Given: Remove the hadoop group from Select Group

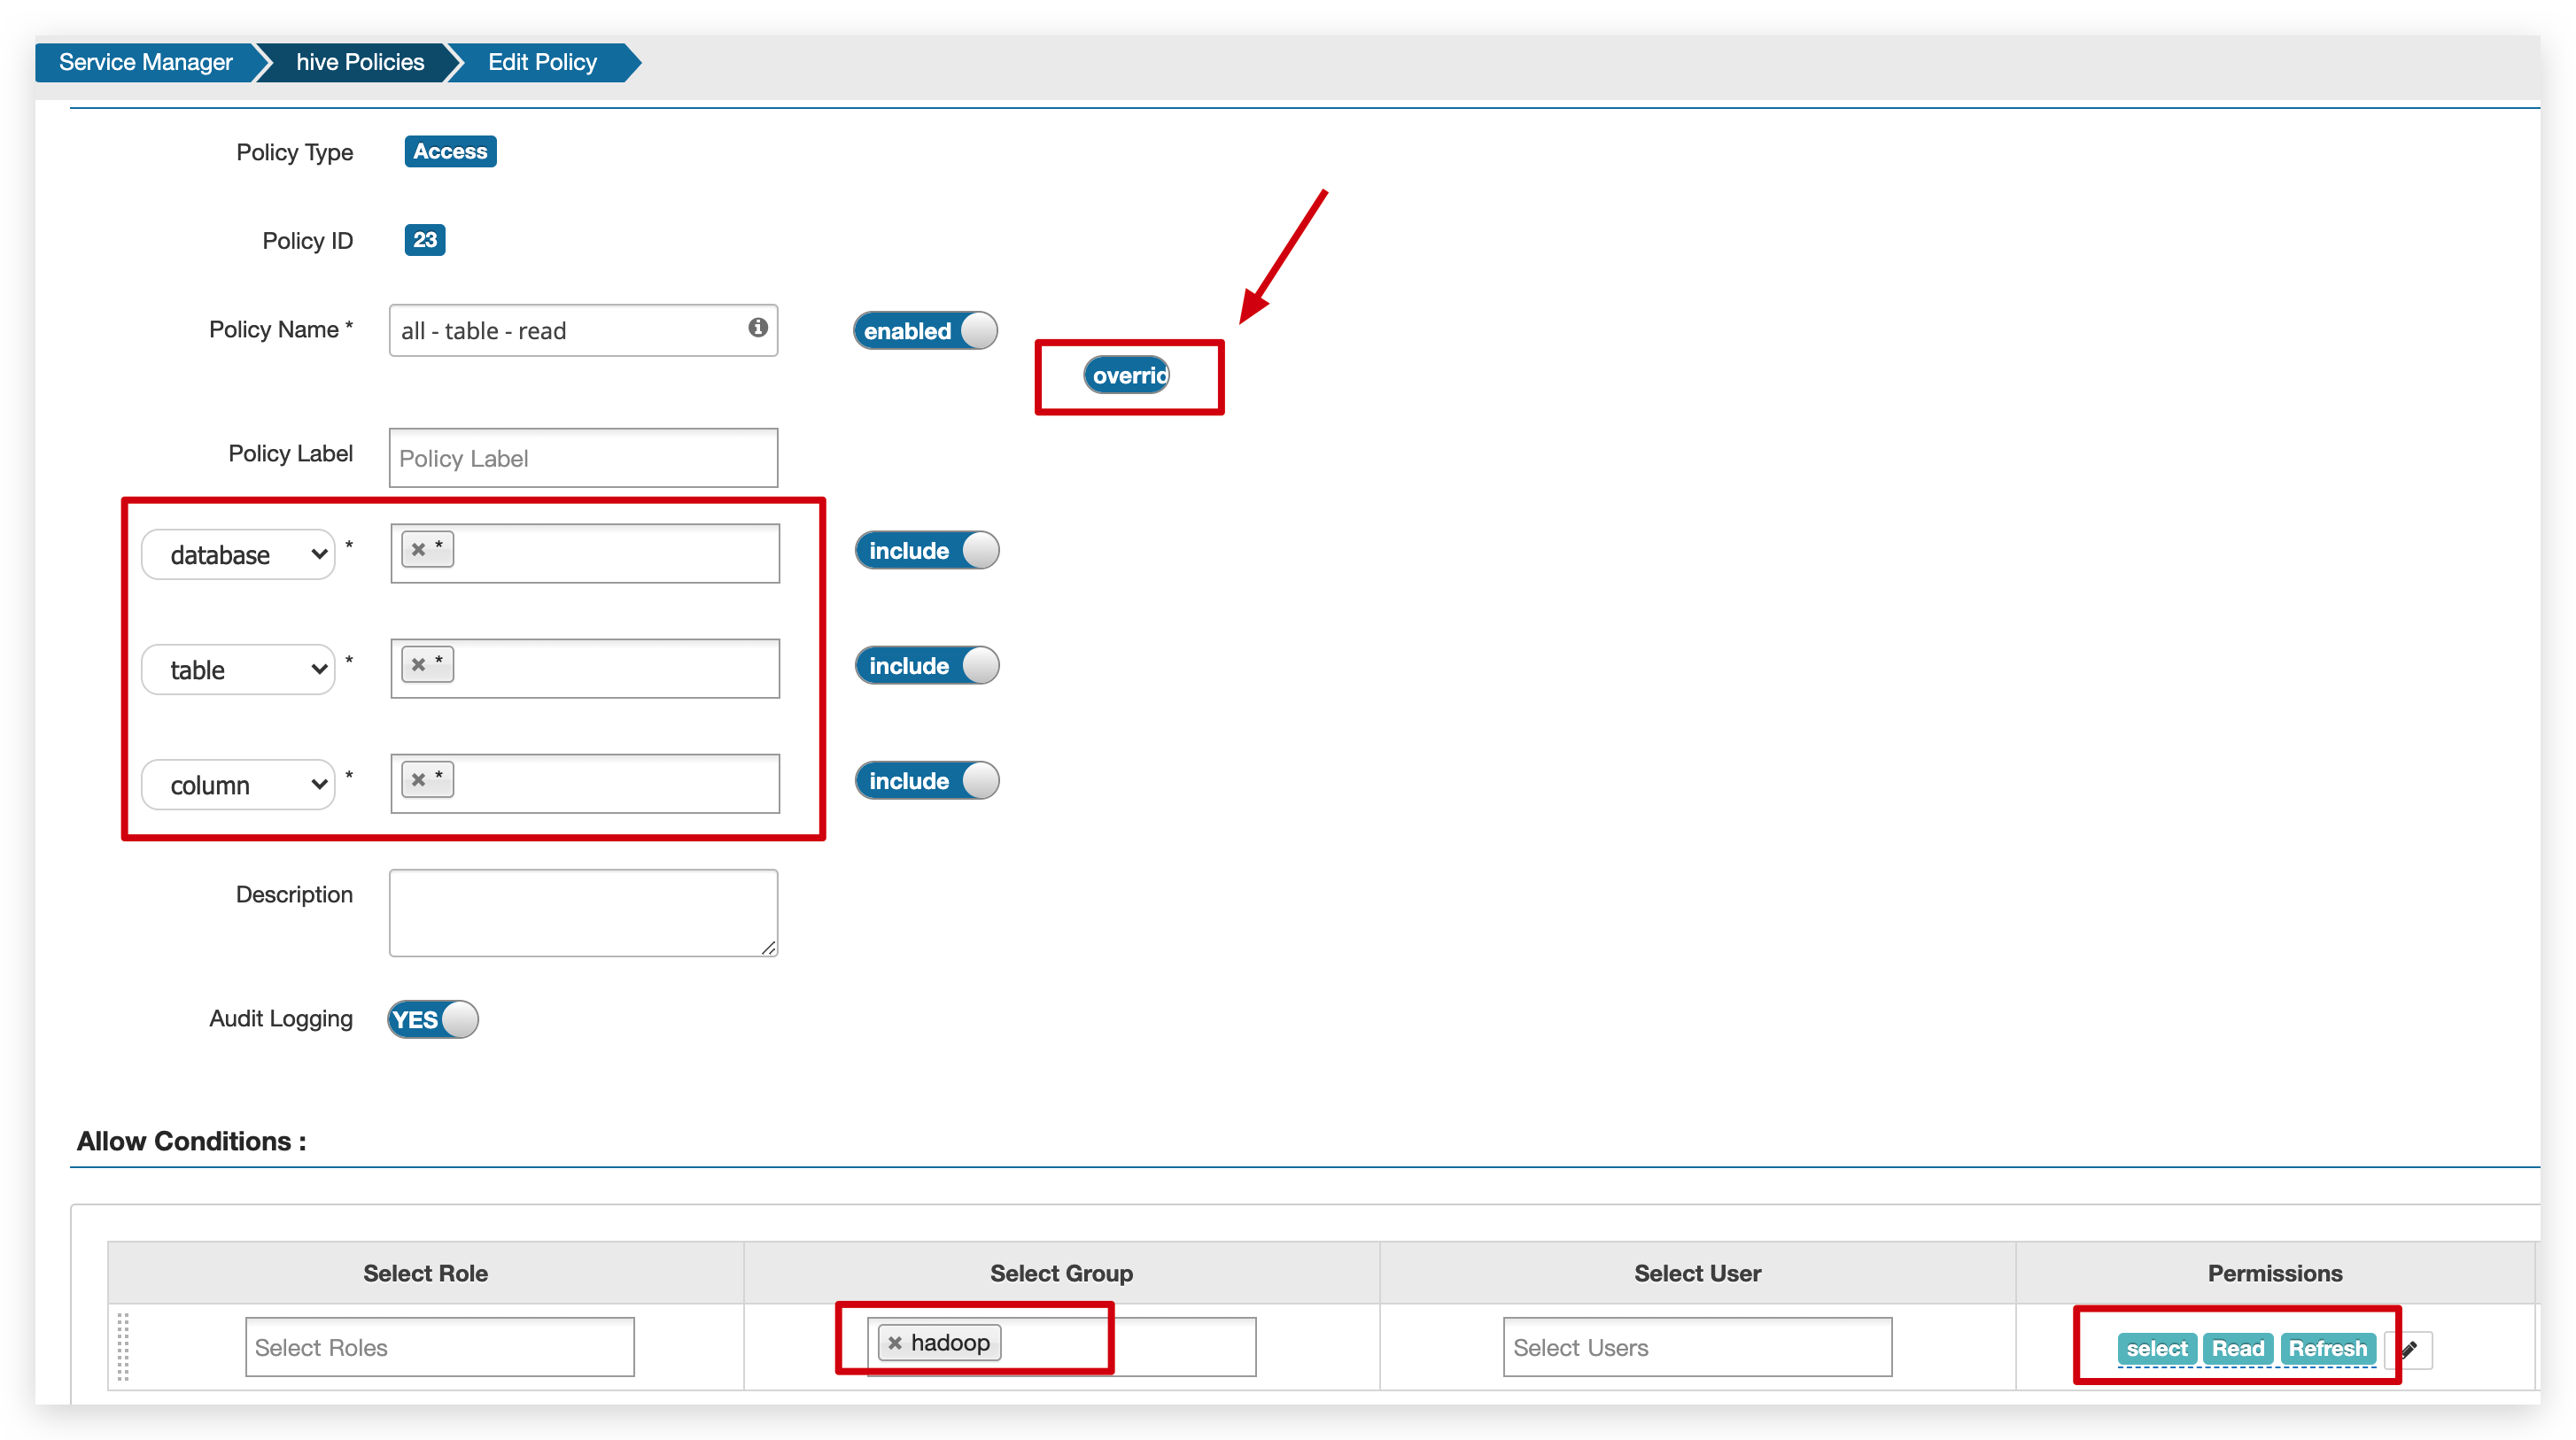Looking at the screenshot, I should 894,1342.
